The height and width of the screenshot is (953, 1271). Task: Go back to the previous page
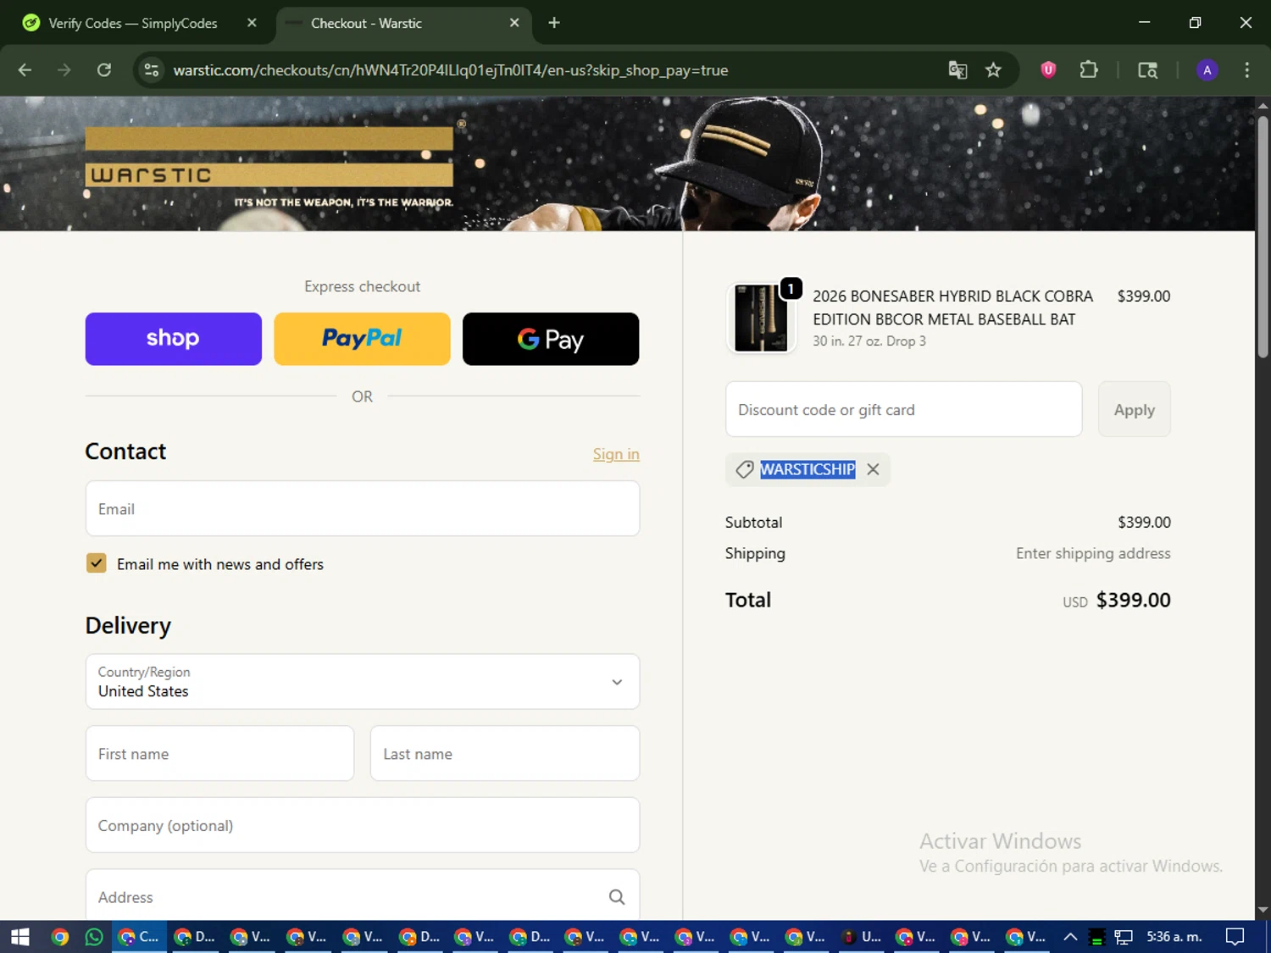click(25, 70)
